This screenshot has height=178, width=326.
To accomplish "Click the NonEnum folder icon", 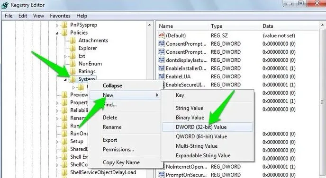I will [x=73, y=64].
